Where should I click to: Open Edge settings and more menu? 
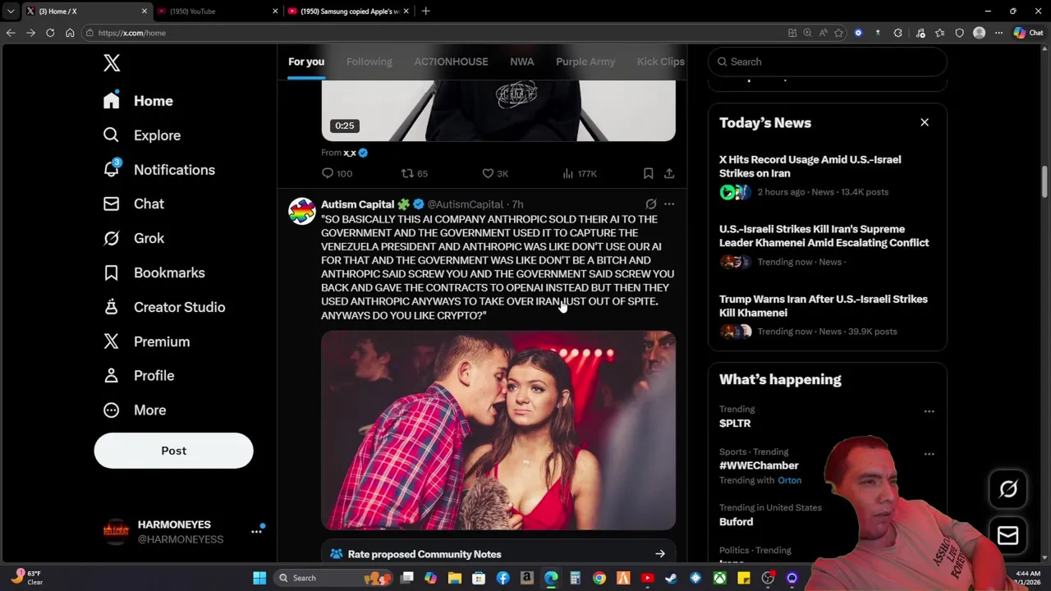tap(998, 33)
